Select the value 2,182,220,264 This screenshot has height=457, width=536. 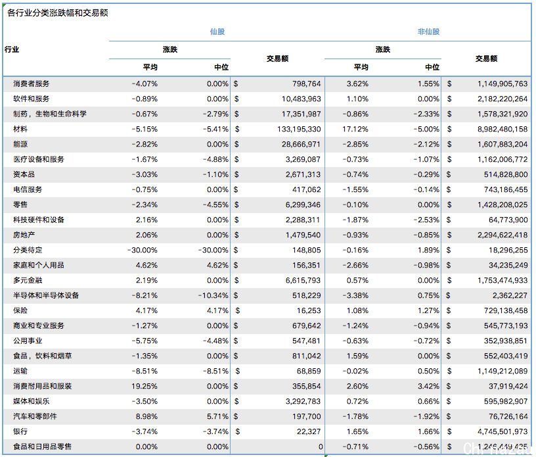pos(502,99)
